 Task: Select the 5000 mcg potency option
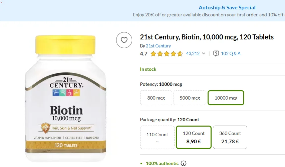[190, 98]
